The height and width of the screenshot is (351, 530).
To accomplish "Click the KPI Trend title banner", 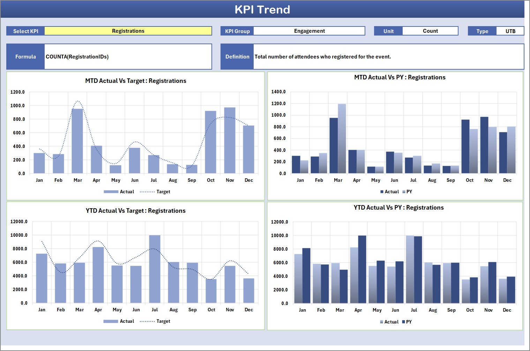I will pyautogui.click(x=263, y=9).
